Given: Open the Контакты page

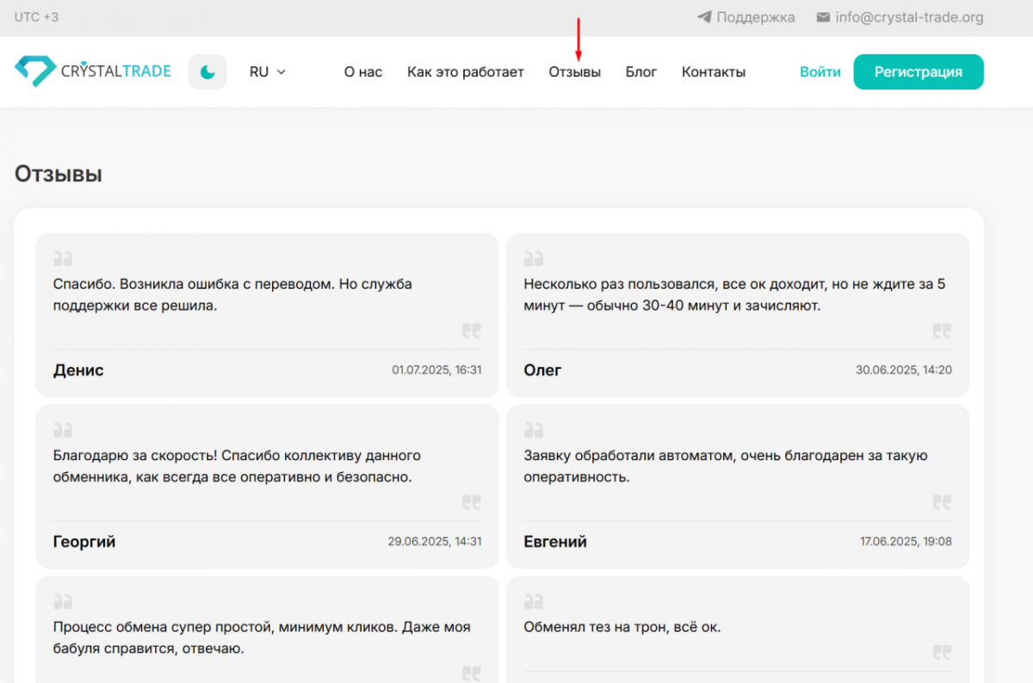Looking at the screenshot, I should pos(713,72).
